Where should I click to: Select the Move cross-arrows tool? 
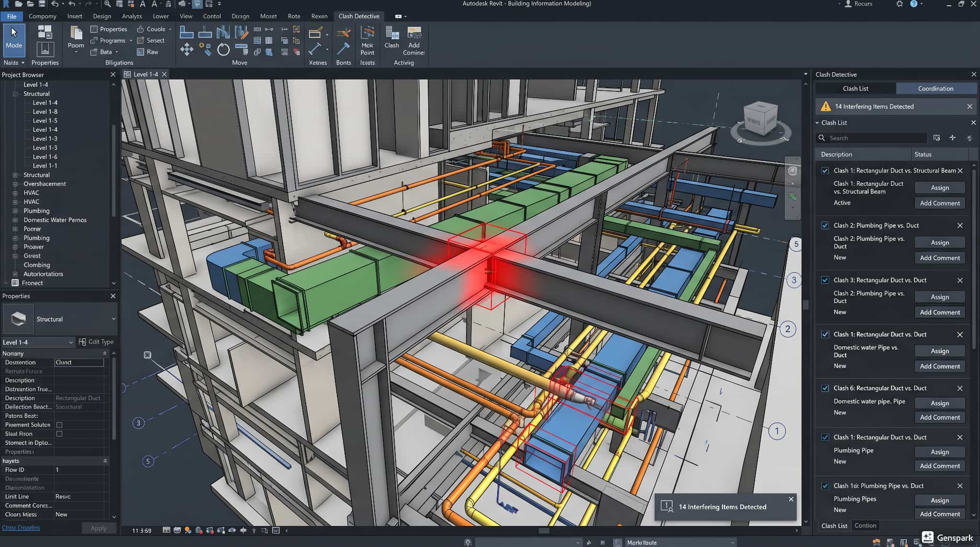click(187, 49)
